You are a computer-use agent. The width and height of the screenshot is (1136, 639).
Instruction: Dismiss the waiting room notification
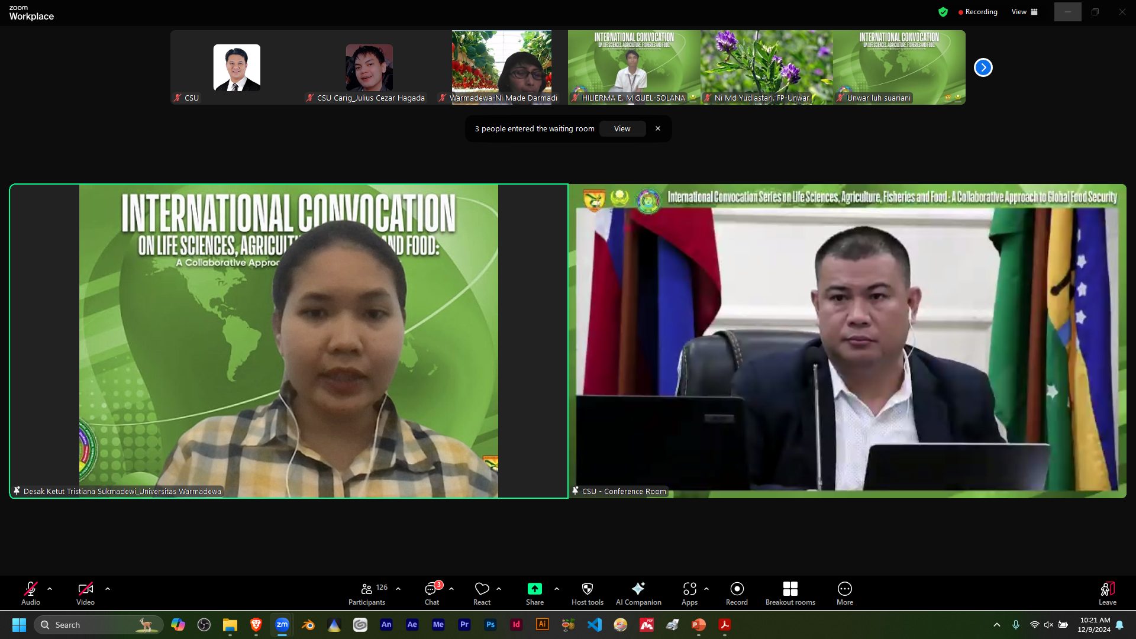(x=657, y=128)
